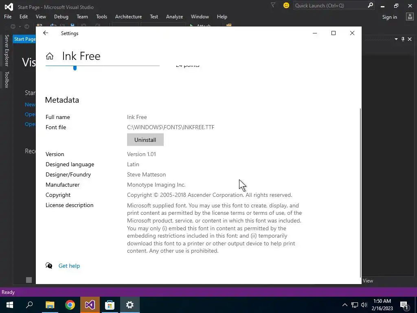Switch to Visual Studio taskbar icon
The height and width of the screenshot is (313, 417).
pos(90,305)
